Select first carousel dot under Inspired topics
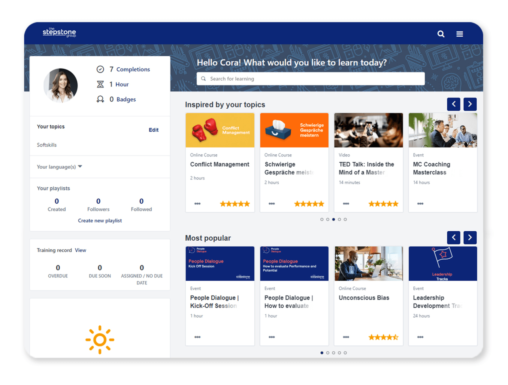This screenshot has width=508, height=385. [x=322, y=220]
